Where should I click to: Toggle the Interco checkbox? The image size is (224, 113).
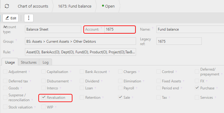pyautogui.click(x=44, y=88)
